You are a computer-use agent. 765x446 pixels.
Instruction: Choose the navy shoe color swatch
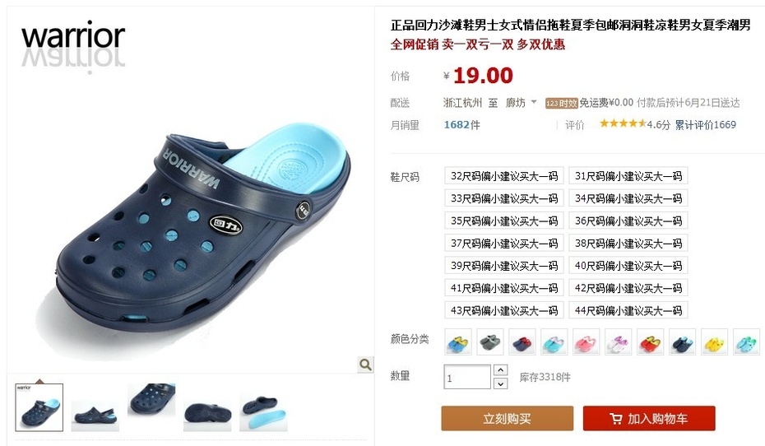click(682, 341)
